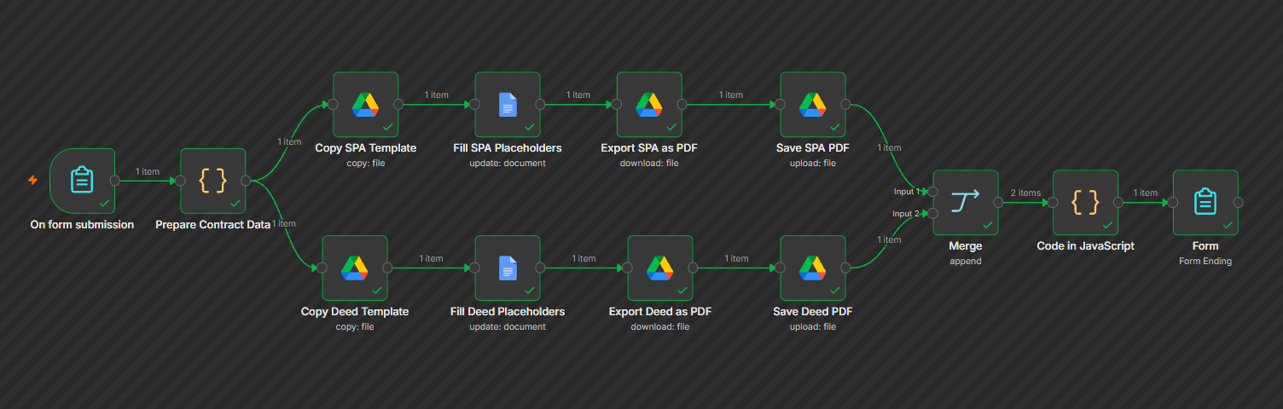Click the "Copy SPA Template" label
1283x409 pixels.
[366, 148]
